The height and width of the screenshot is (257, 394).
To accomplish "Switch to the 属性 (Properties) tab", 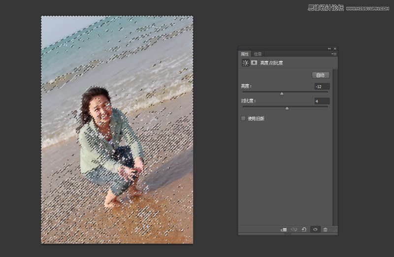I will 245,54.
